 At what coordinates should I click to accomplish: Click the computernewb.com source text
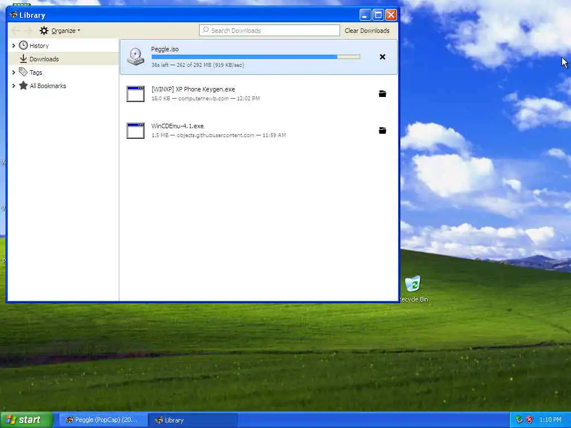[x=204, y=98]
